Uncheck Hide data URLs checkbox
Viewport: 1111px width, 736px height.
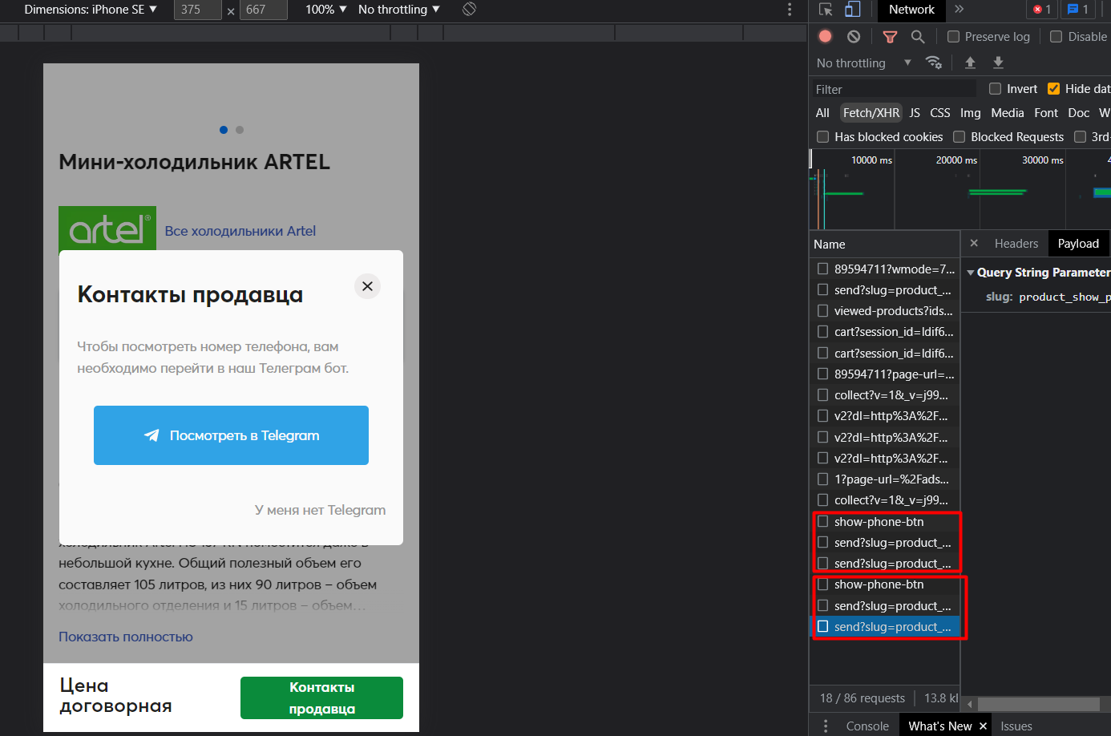(x=1053, y=89)
